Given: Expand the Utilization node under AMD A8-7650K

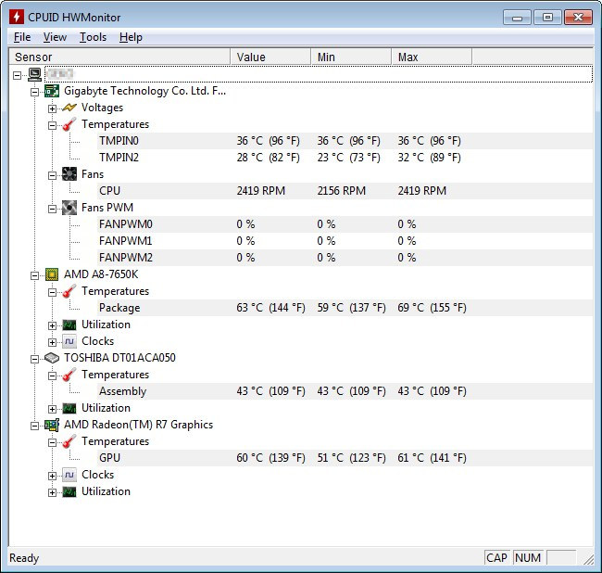Looking at the screenshot, I should (52, 325).
